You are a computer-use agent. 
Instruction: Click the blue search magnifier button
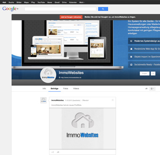coord(103,9)
